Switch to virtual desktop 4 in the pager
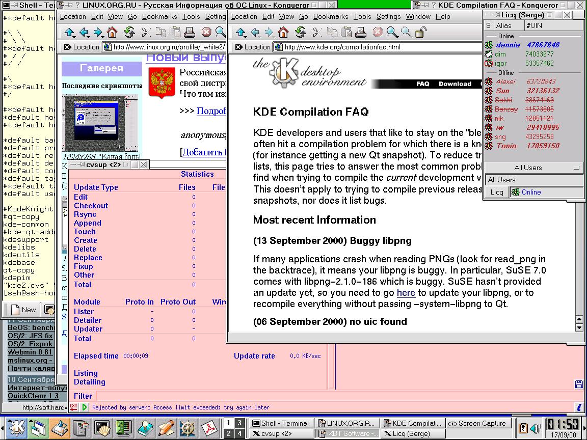This screenshot has height=440, width=587. click(239, 434)
